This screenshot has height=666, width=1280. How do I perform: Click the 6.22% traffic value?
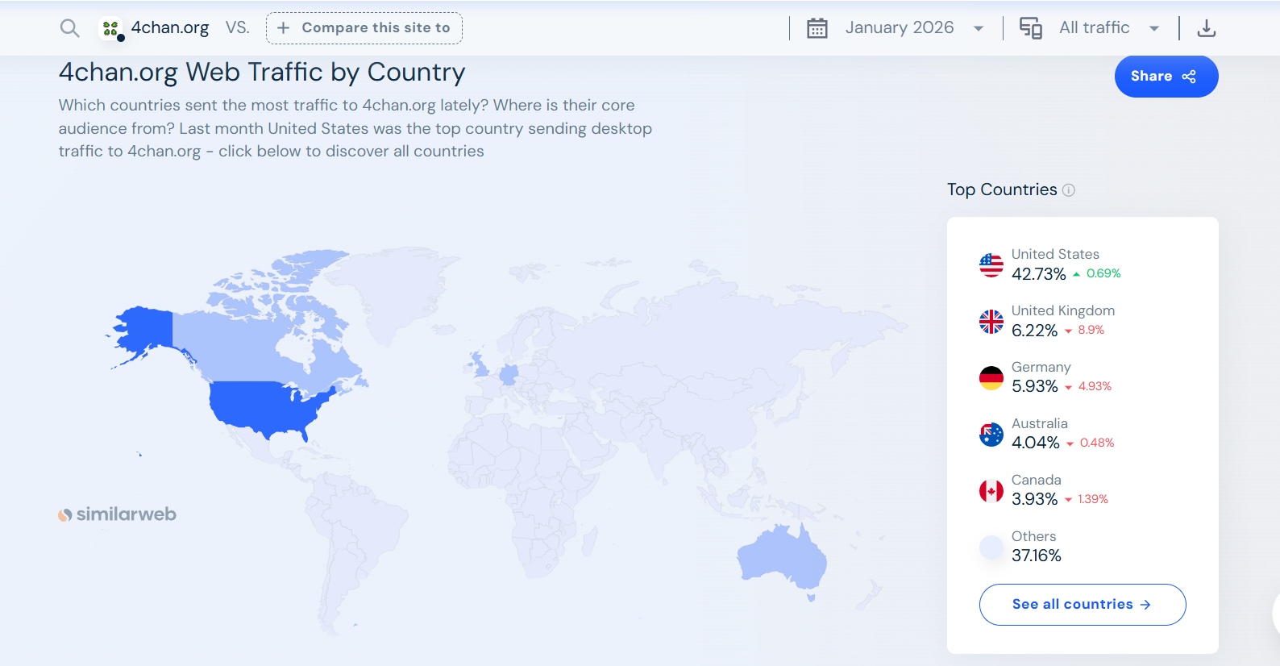(1035, 331)
